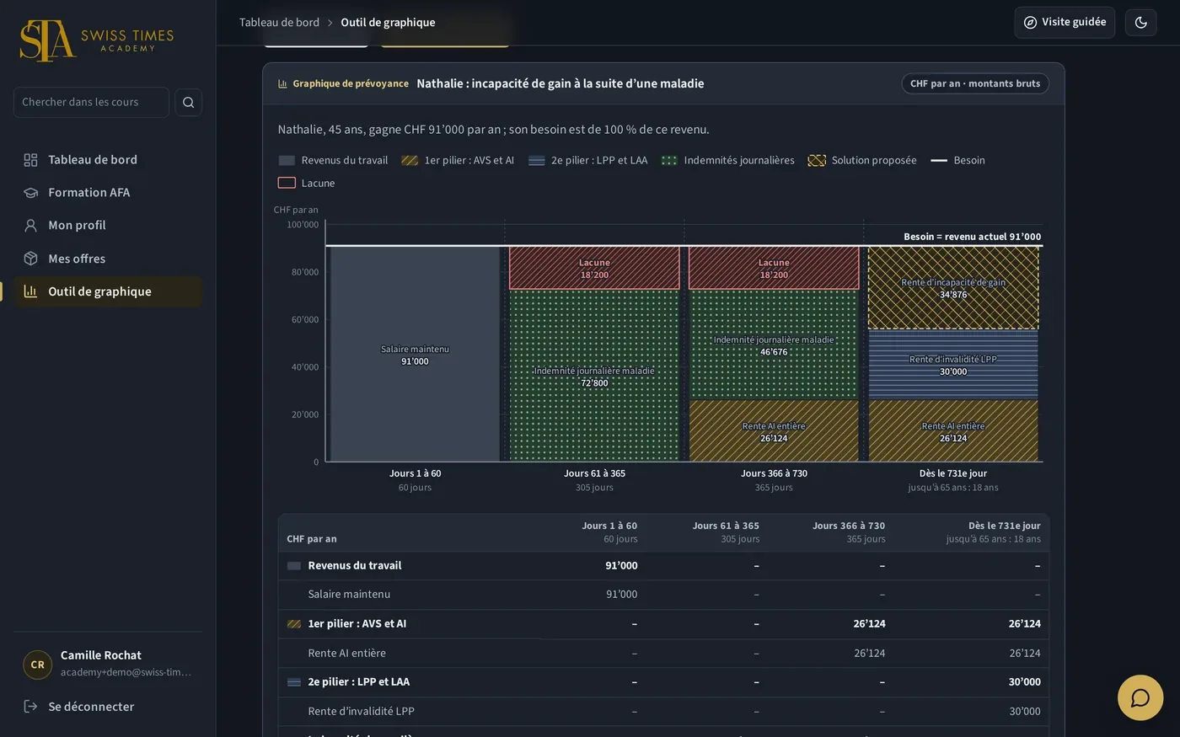Click the course search input field

point(91,102)
